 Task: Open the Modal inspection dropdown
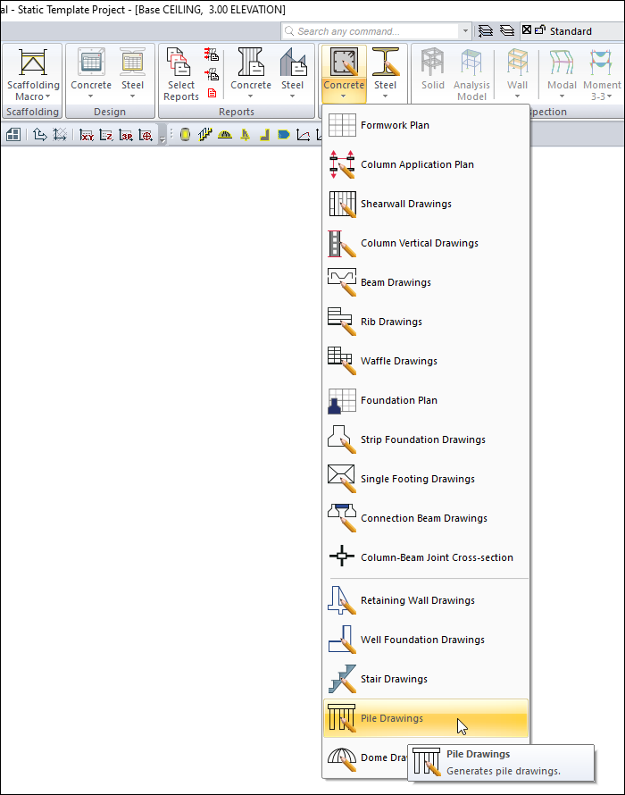pyautogui.click(x=562, y=74)
